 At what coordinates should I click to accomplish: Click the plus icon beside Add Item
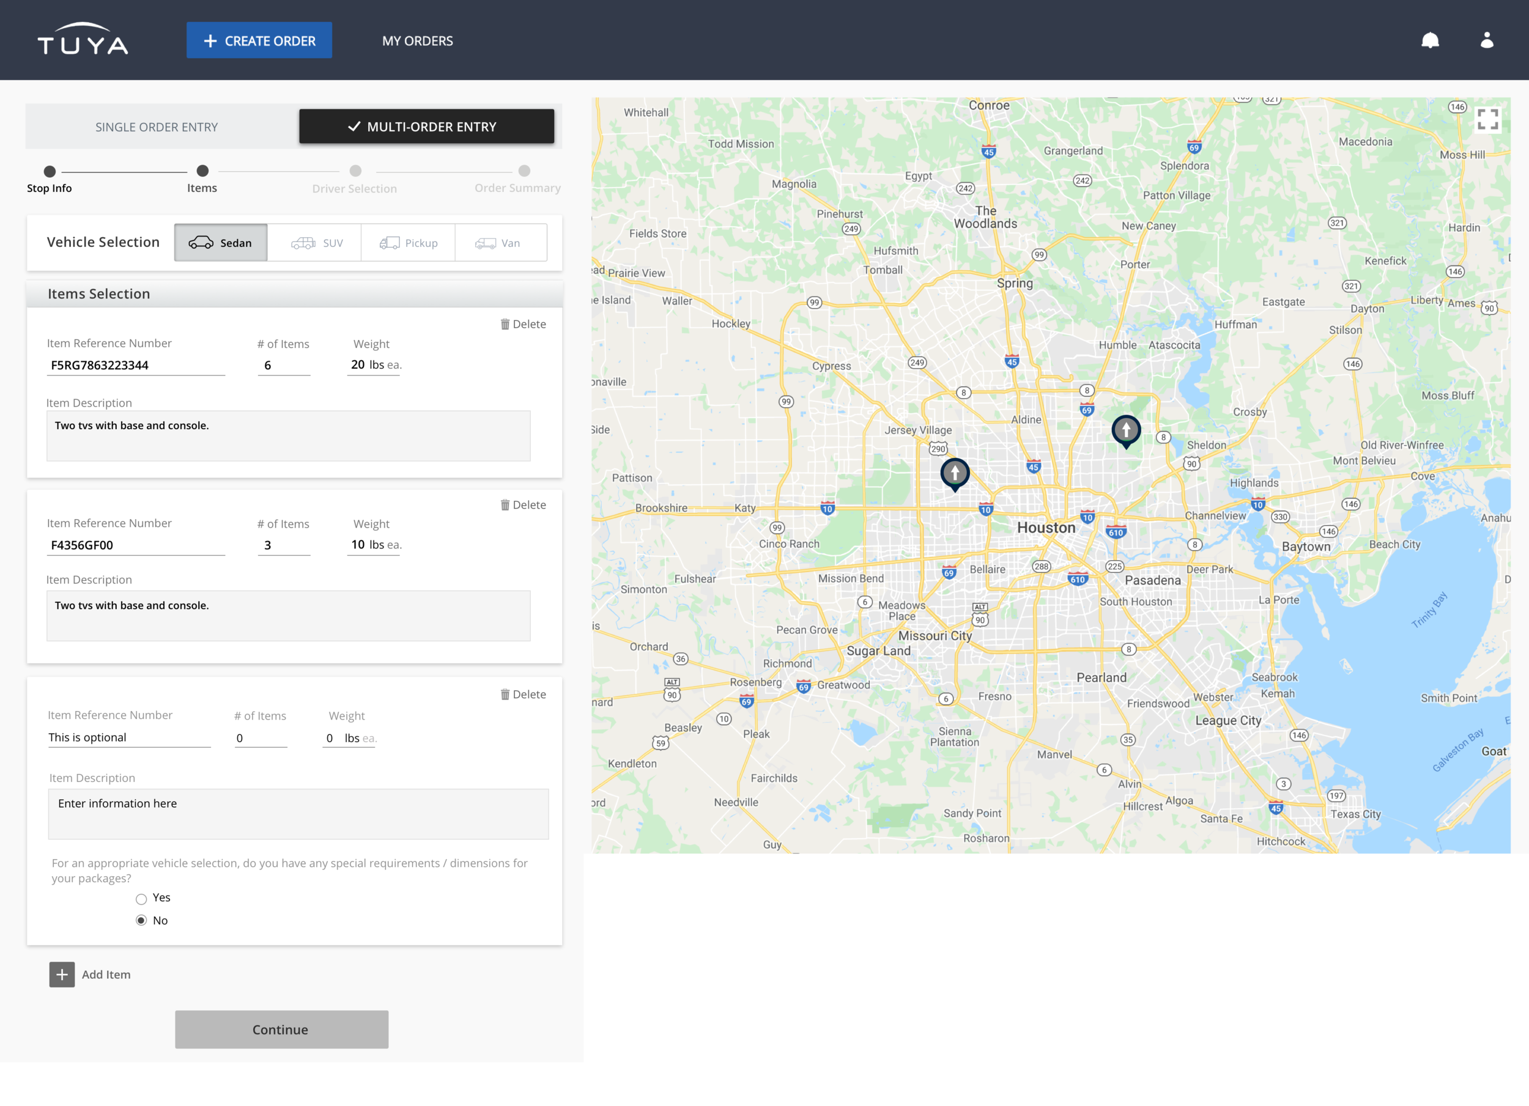[62, 974]
